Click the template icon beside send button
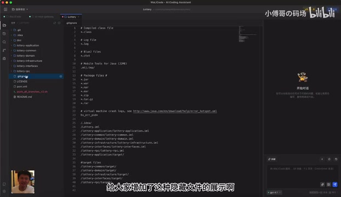The width and height of the screenshot is (341, 197). coord(328,184)
